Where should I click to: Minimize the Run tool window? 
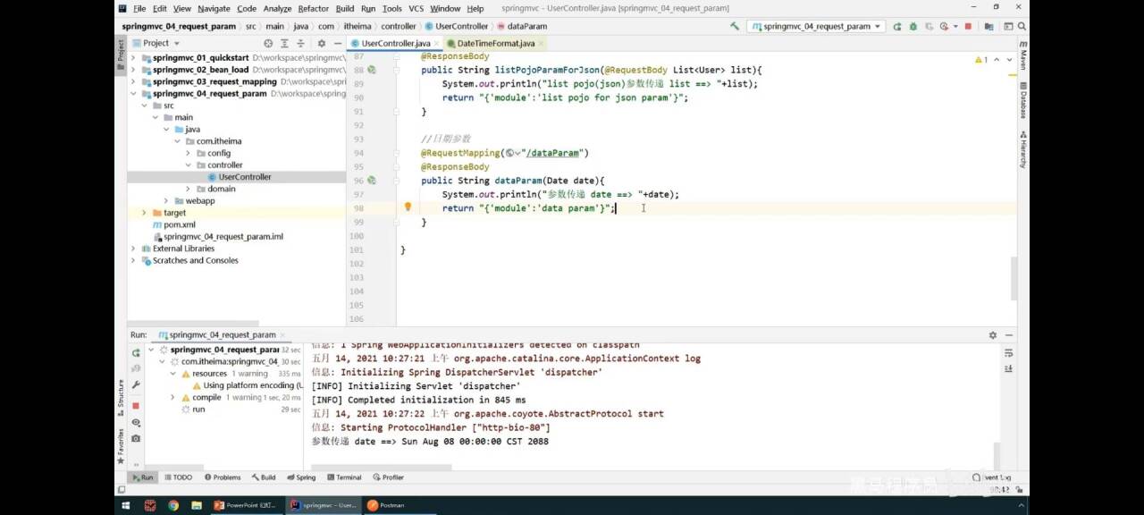tap(1009, 334)
